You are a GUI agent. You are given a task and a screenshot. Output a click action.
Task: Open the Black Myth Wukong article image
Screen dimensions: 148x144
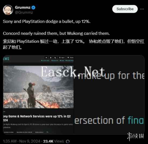[x=38, y=87]
